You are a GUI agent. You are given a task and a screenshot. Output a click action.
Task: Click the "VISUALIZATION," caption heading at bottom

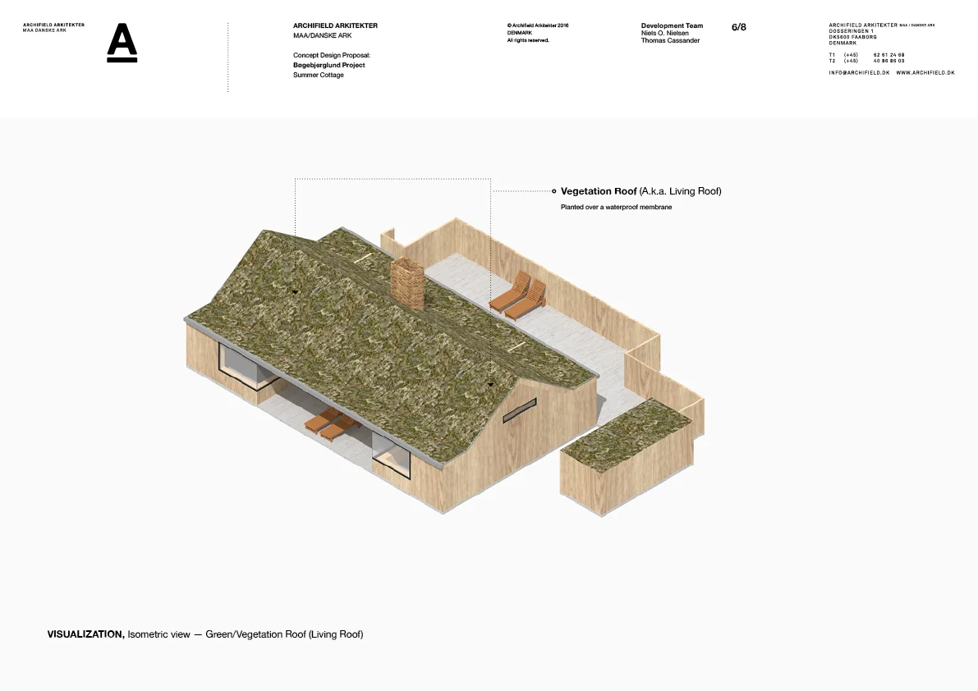coord(86,634)
